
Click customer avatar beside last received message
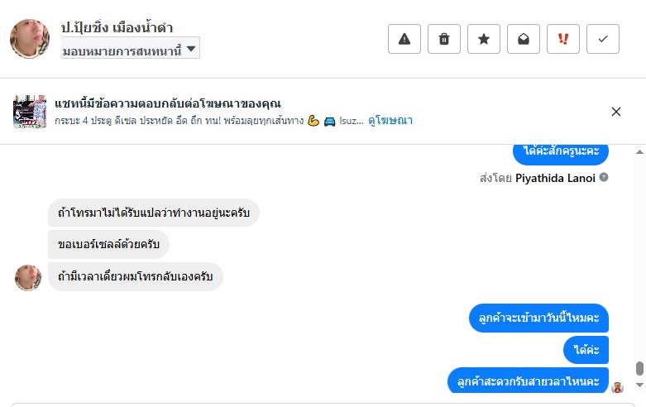(x=28, y=277)
